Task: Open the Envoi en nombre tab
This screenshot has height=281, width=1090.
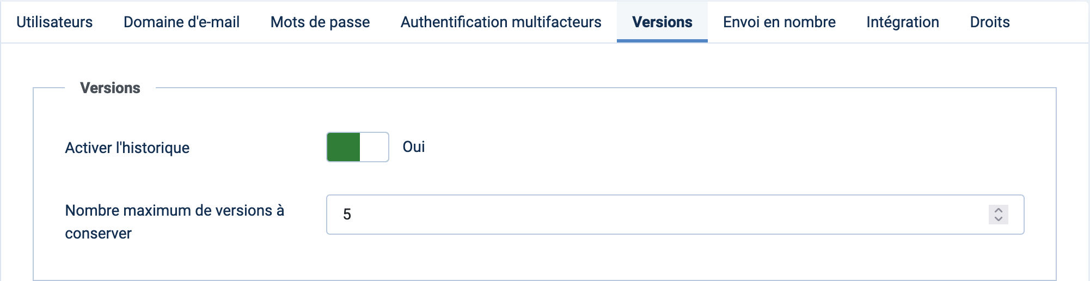Action: pos(779,22)
